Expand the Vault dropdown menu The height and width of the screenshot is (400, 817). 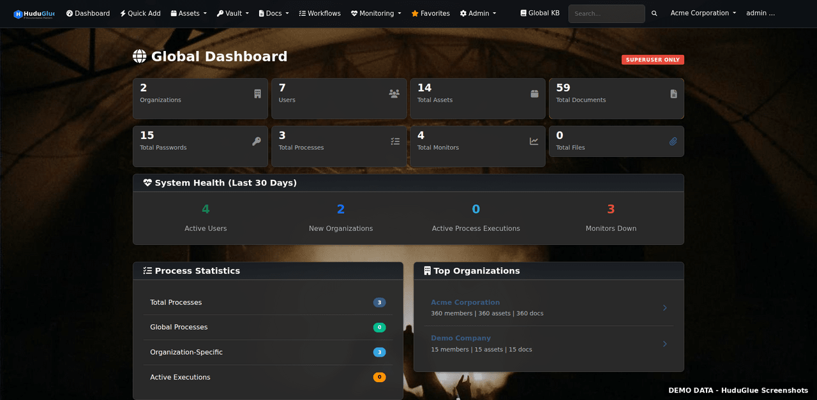click(233, 13)
